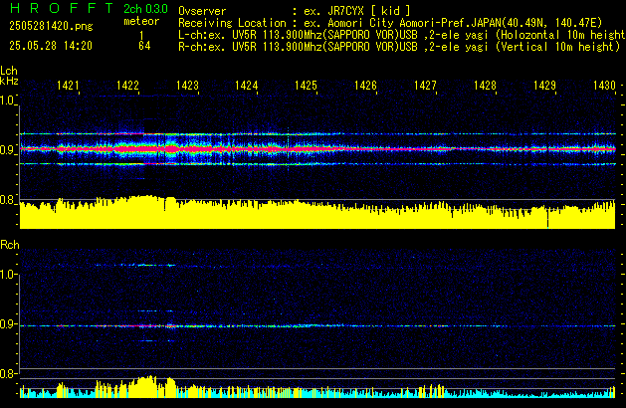Click the 1429 time marker
This screenshot has width=626, height=408.
click(x=544, y=86)
